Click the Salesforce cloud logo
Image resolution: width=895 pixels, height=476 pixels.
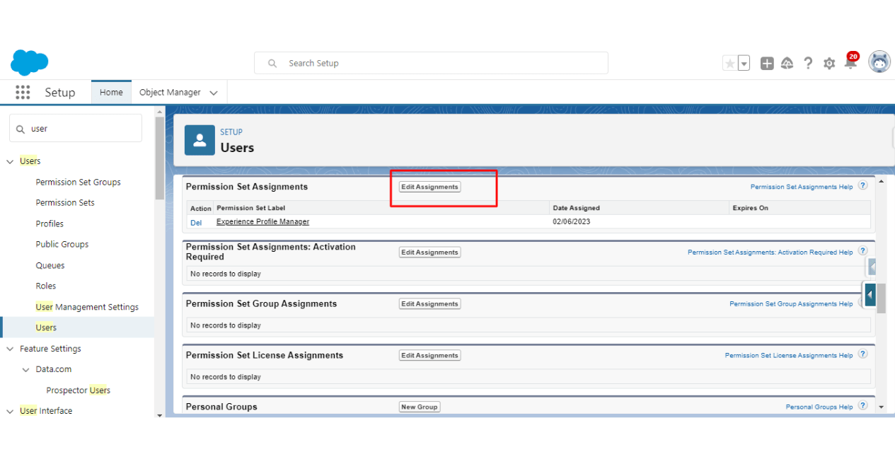pos(29,63)
